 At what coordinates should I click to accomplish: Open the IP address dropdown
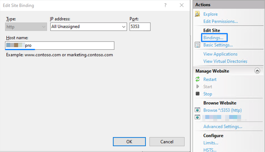click(123, 26)
